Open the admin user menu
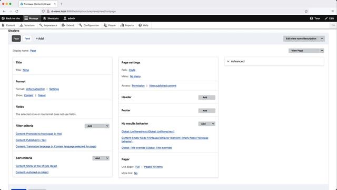This screenshot has width=337, height=190. (x=69, y=18)
